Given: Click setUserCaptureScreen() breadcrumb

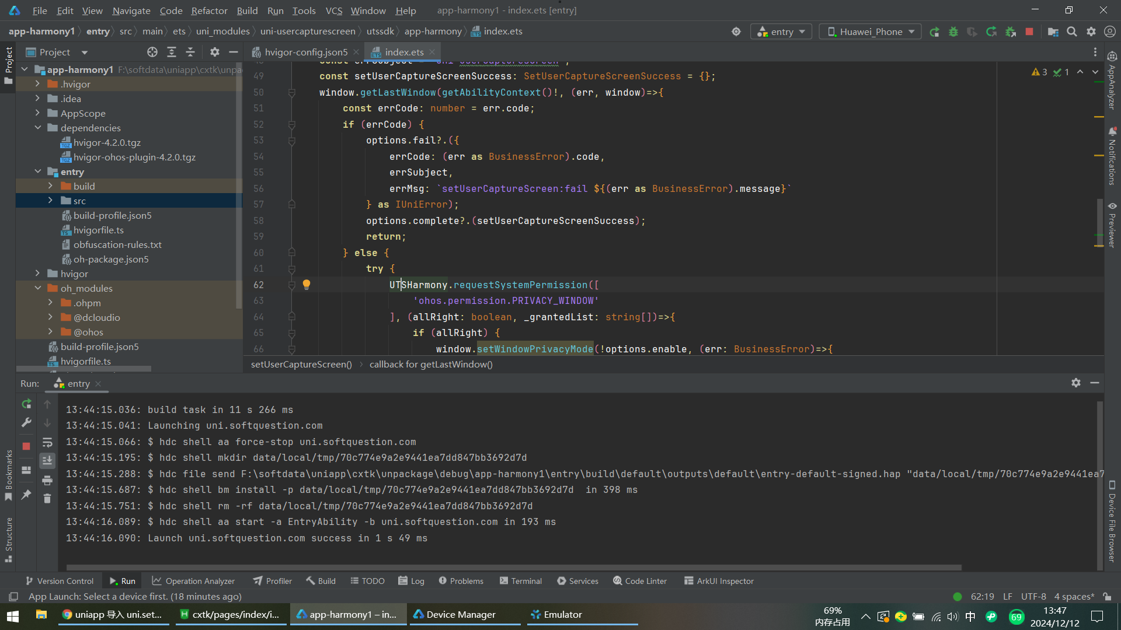Looking at the screenshot, I should pyautogui.click(x=301, y=364).
